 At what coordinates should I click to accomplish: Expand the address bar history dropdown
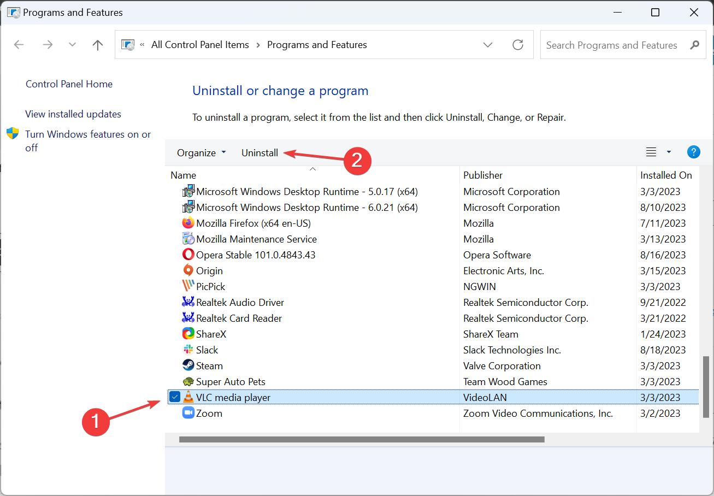(488, 45)
